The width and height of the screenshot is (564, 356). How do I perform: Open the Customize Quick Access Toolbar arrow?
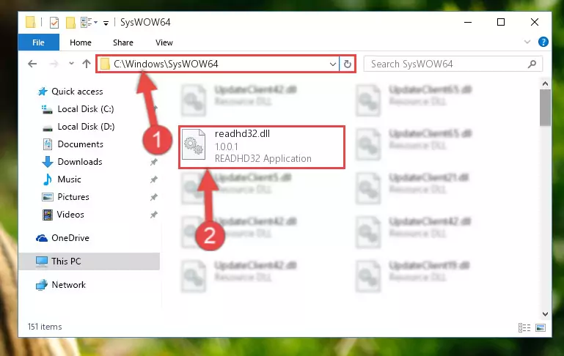(106, 23)
